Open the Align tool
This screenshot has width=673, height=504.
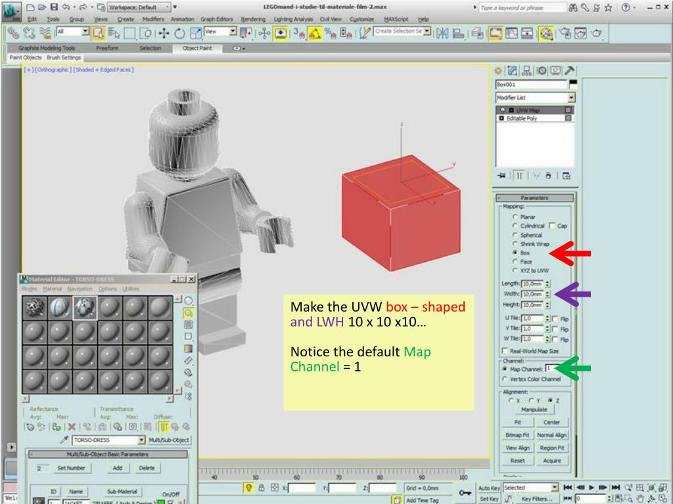tap(458, 33)
